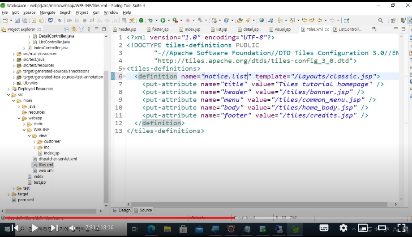Screen dimensions: 412x237
Task: Click the Open Type folder icon
Action: pos(240,21)
